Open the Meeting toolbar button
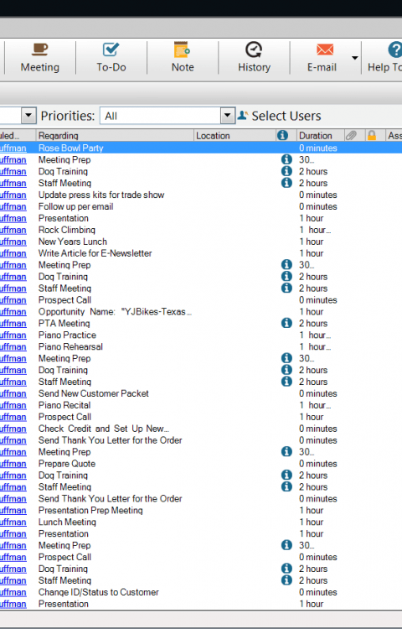Screen dimensions: 402x629 pyautogui.click(x=39, y=58)
